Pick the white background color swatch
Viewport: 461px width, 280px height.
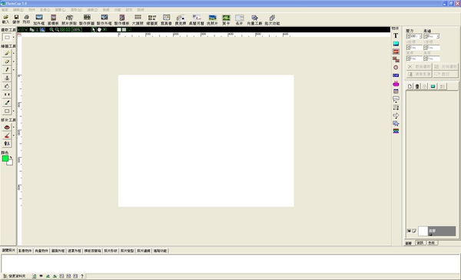(10, 162)
